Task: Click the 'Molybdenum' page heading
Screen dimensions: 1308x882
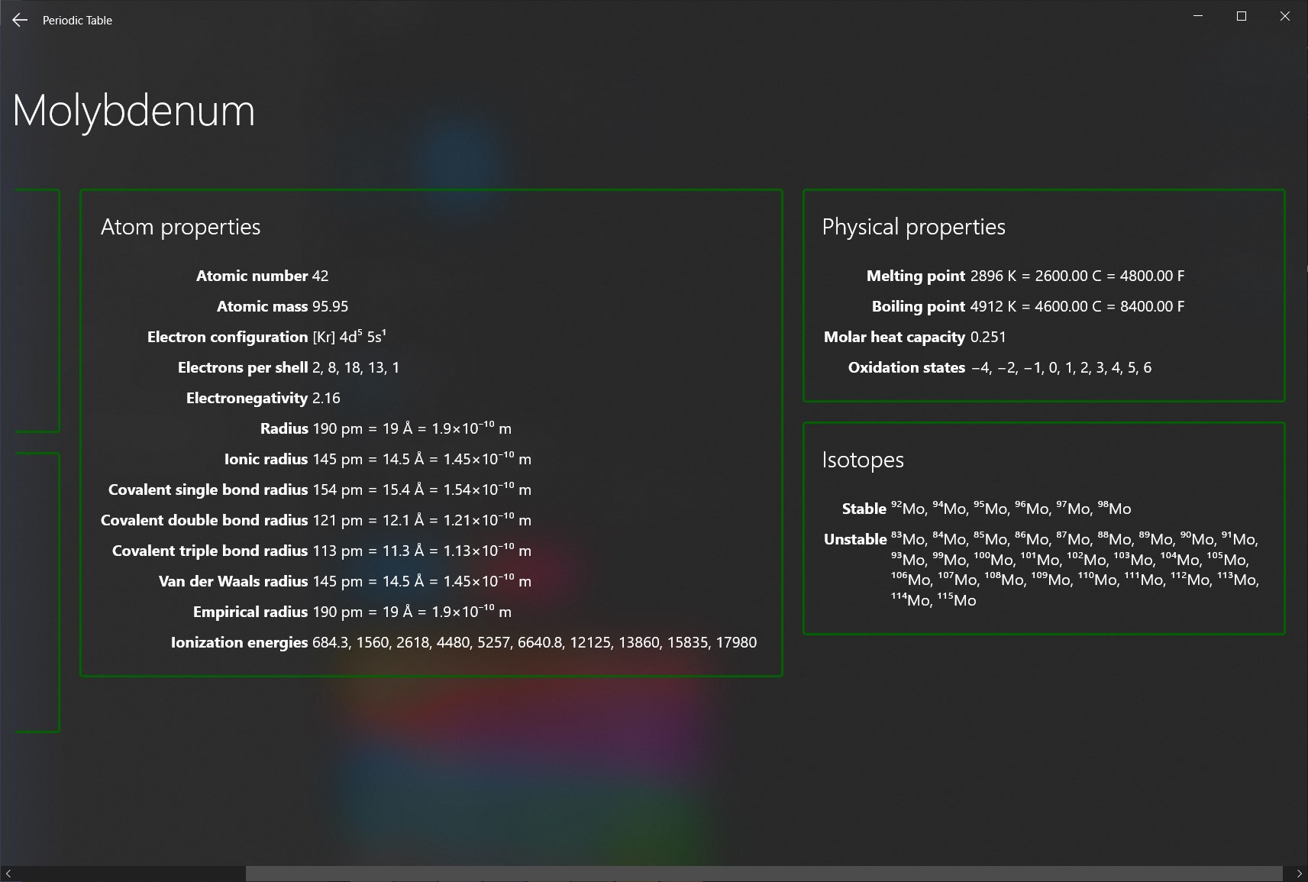Action: point(134,111)
